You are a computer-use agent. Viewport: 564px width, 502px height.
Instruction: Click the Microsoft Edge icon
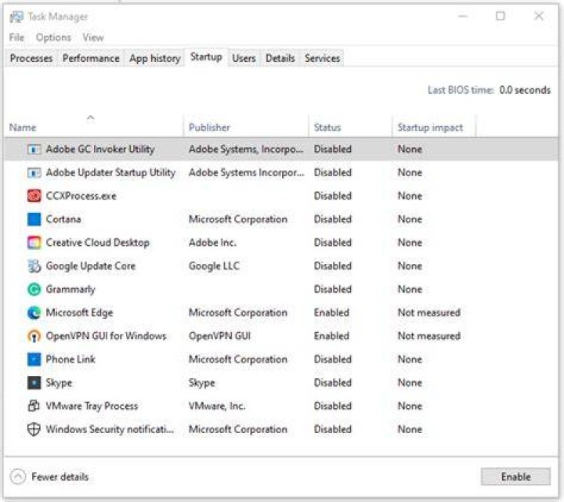(34, 312)
